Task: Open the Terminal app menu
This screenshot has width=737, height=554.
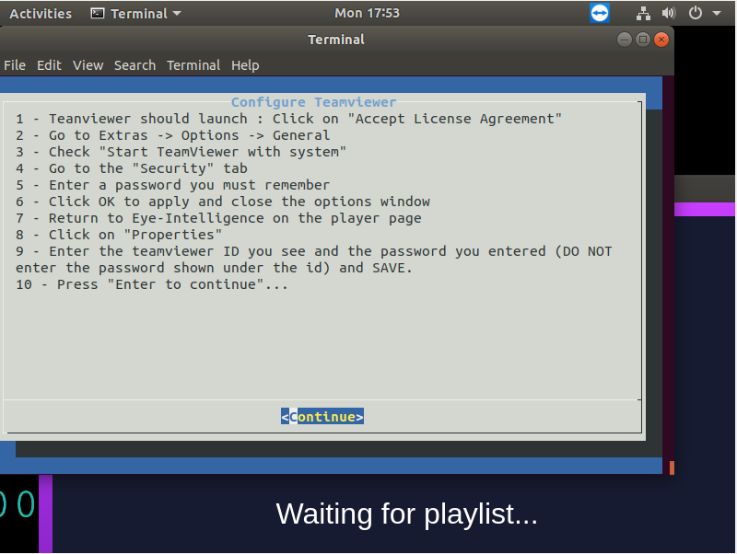Action: pos(135,14)
